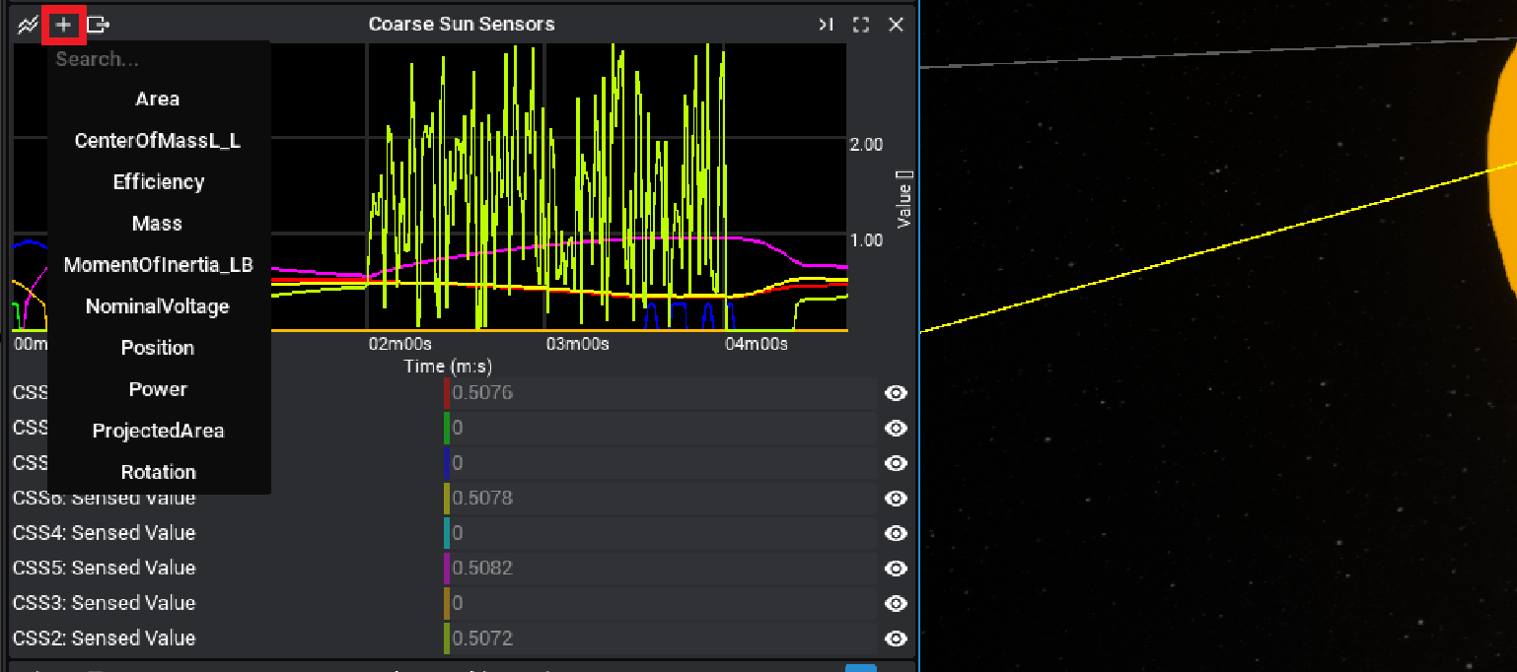Select the NominalVoltage menu entry

pos(158,306)
